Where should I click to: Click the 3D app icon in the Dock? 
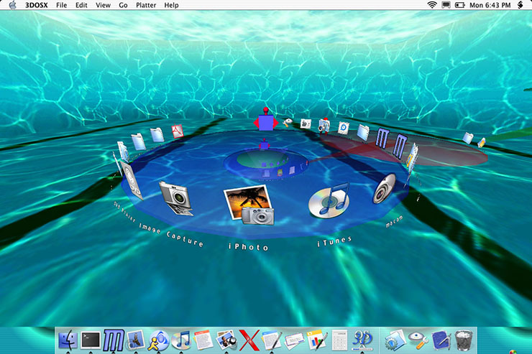point(362,340)
